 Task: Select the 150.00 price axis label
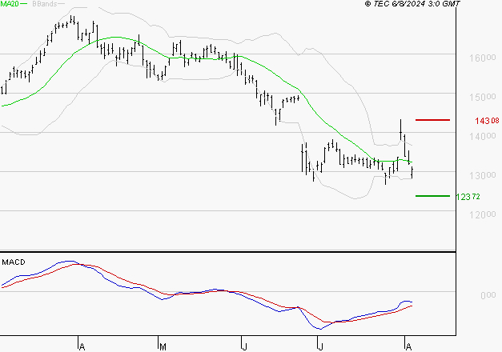click(483, 97)
